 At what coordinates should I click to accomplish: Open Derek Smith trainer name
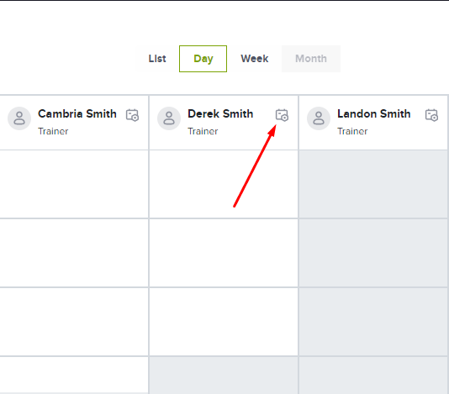point(220,114)
